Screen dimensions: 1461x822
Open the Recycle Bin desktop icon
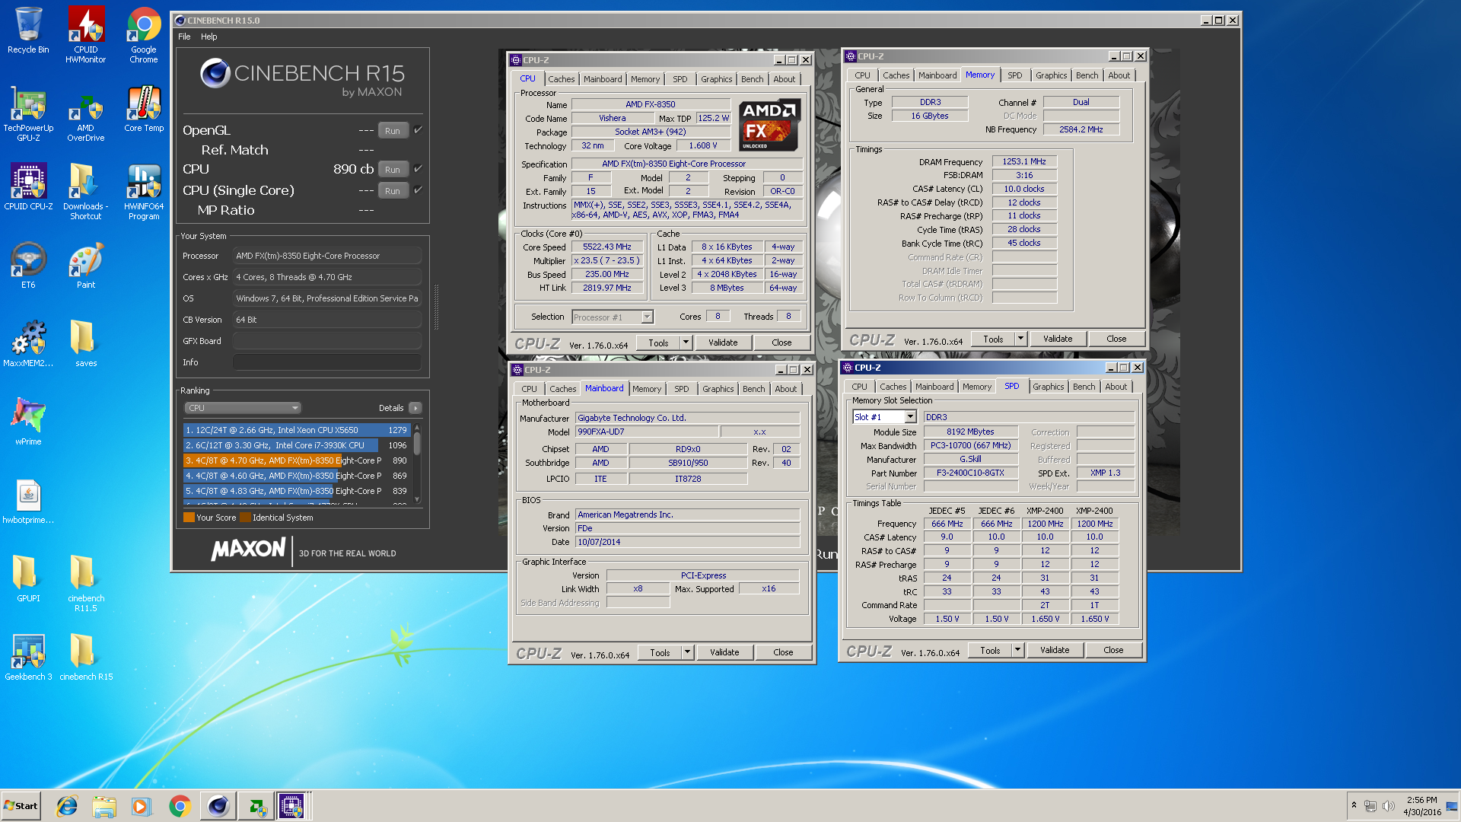point(28,30)
